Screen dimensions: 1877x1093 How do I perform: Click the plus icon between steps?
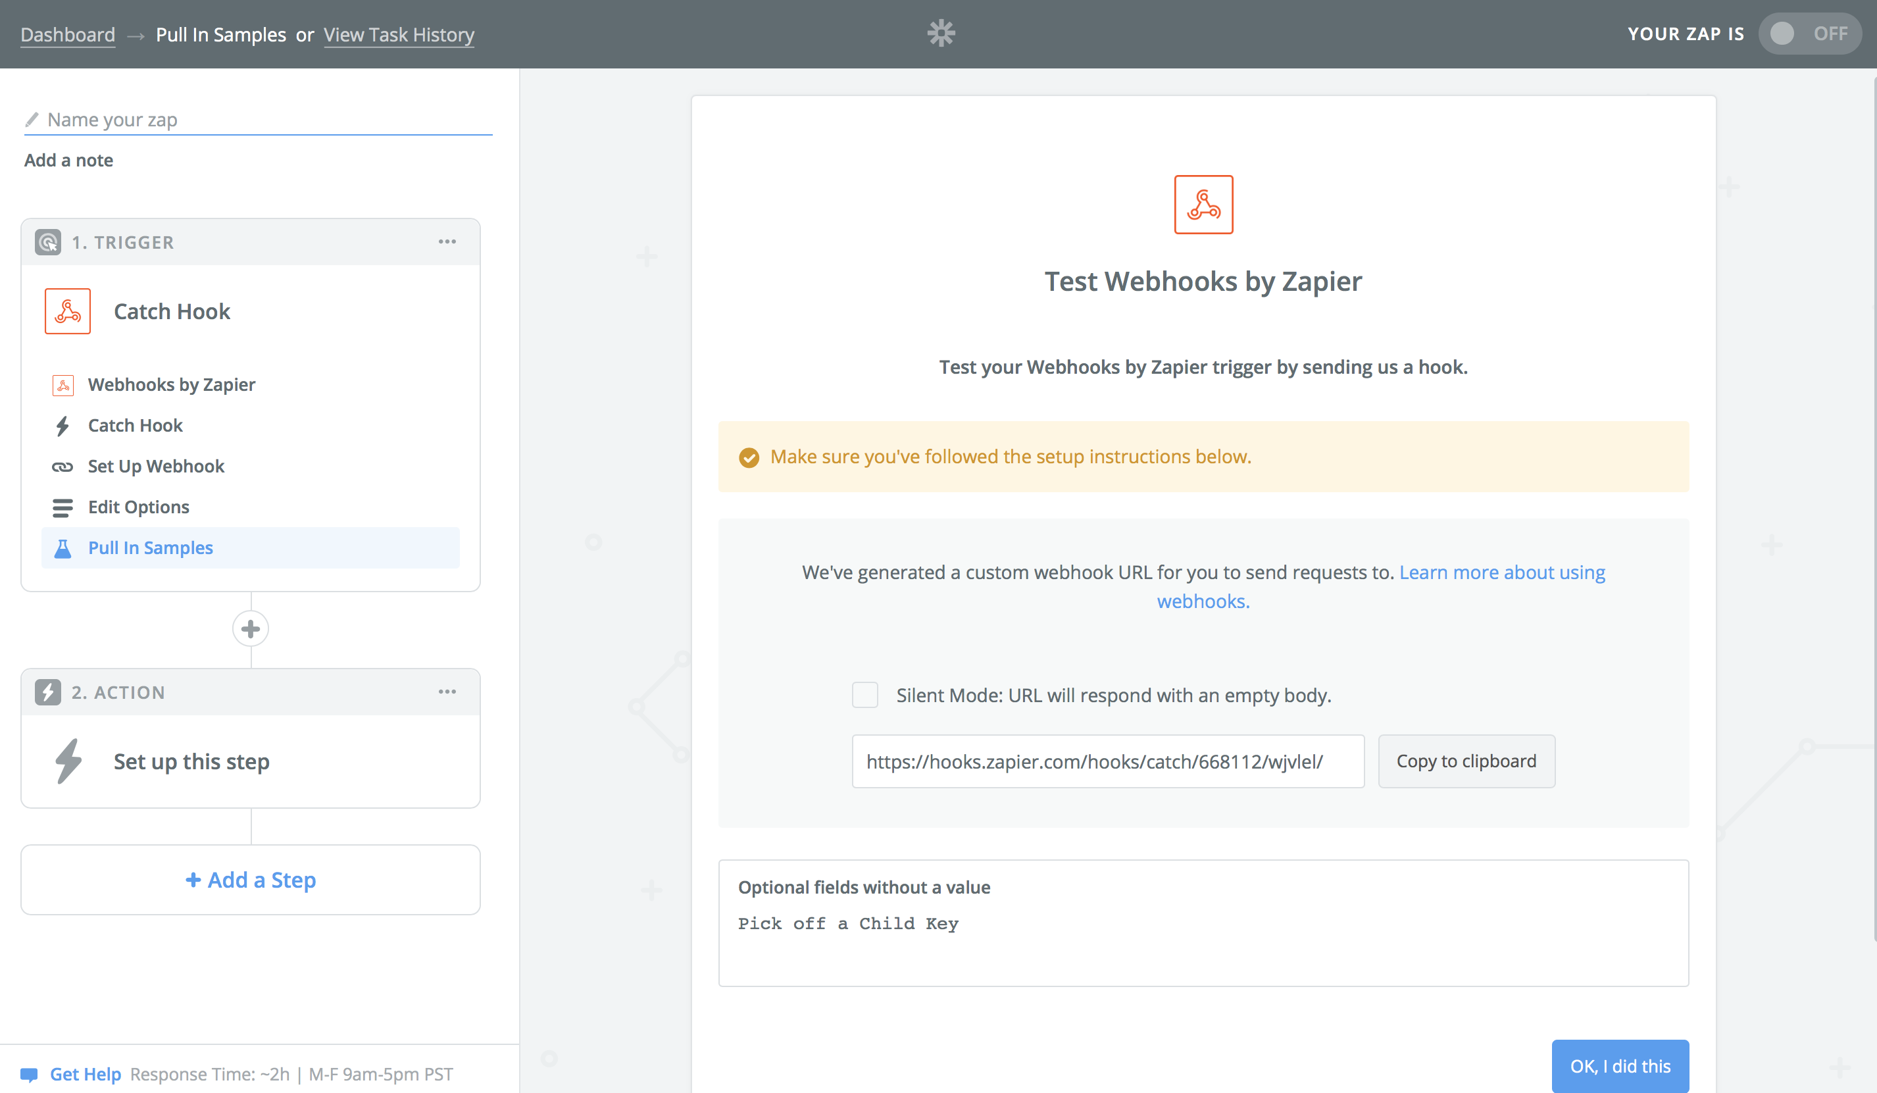tap(250, 629)
